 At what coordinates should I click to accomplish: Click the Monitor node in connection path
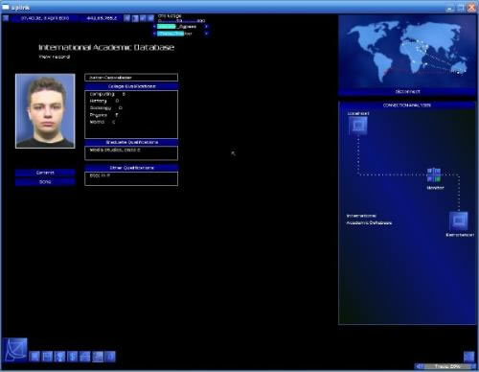point(434,175)
